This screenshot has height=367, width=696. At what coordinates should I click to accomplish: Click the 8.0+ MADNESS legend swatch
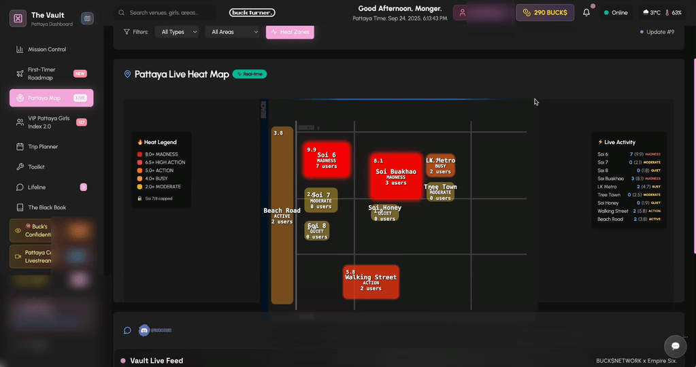(x=140, y=154)
